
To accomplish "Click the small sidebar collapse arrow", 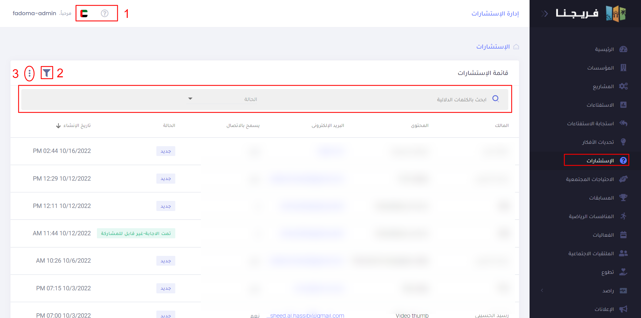I will tap(542, 290).
